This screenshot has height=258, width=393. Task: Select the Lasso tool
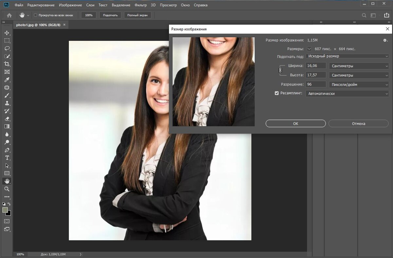tap(7, 48)
